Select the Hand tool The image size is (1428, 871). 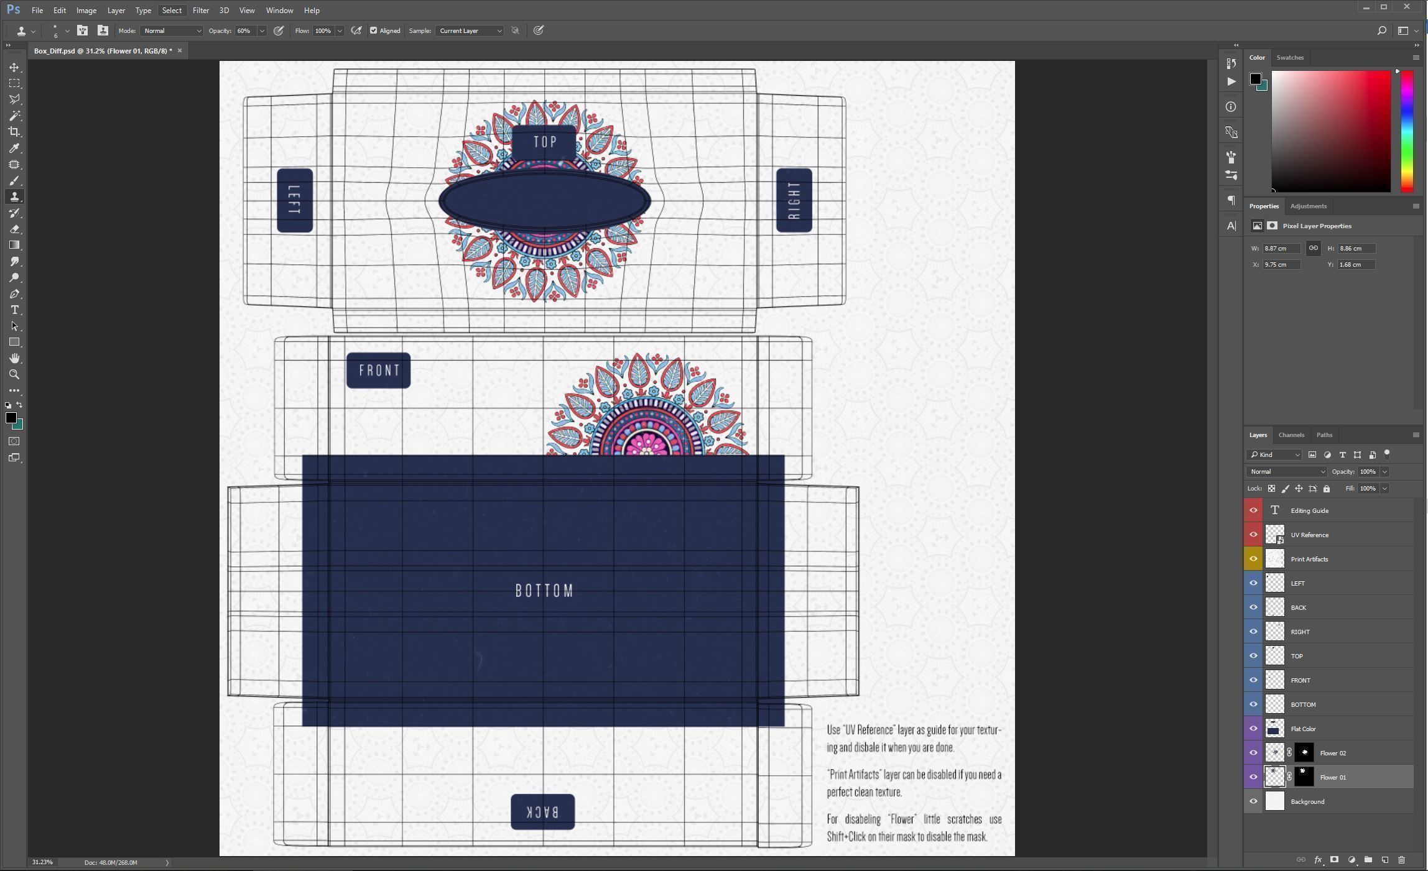pyautogui.click(x=14, y=359)
